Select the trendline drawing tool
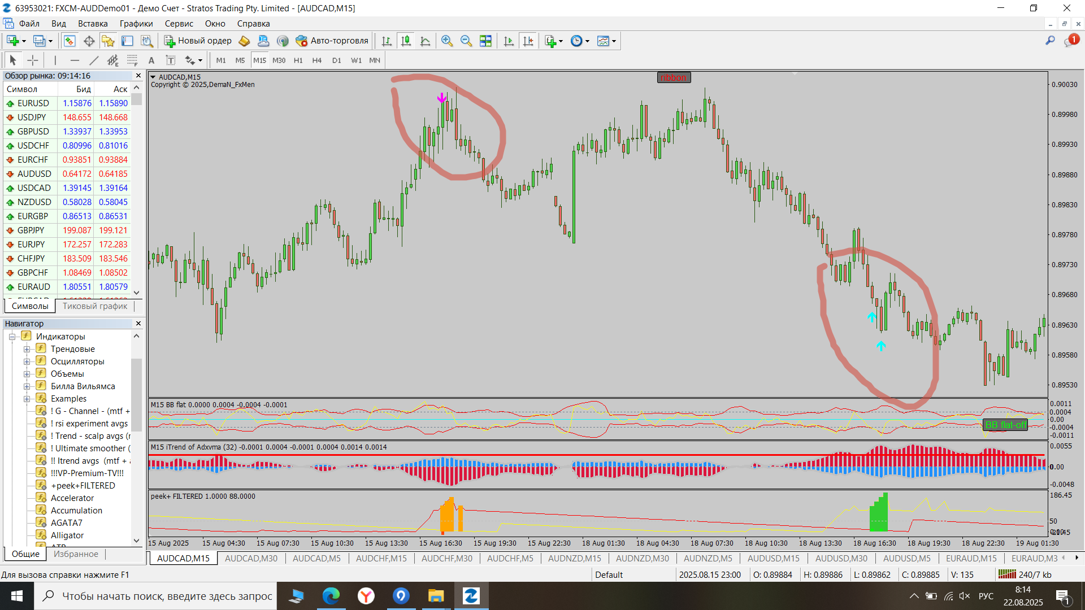This screenshot has height=610, width=1085. pyautogui.click(x=94, y=60)
